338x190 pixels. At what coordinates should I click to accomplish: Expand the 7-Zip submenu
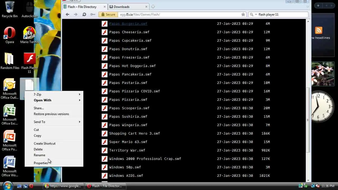[x=54, y=94]
